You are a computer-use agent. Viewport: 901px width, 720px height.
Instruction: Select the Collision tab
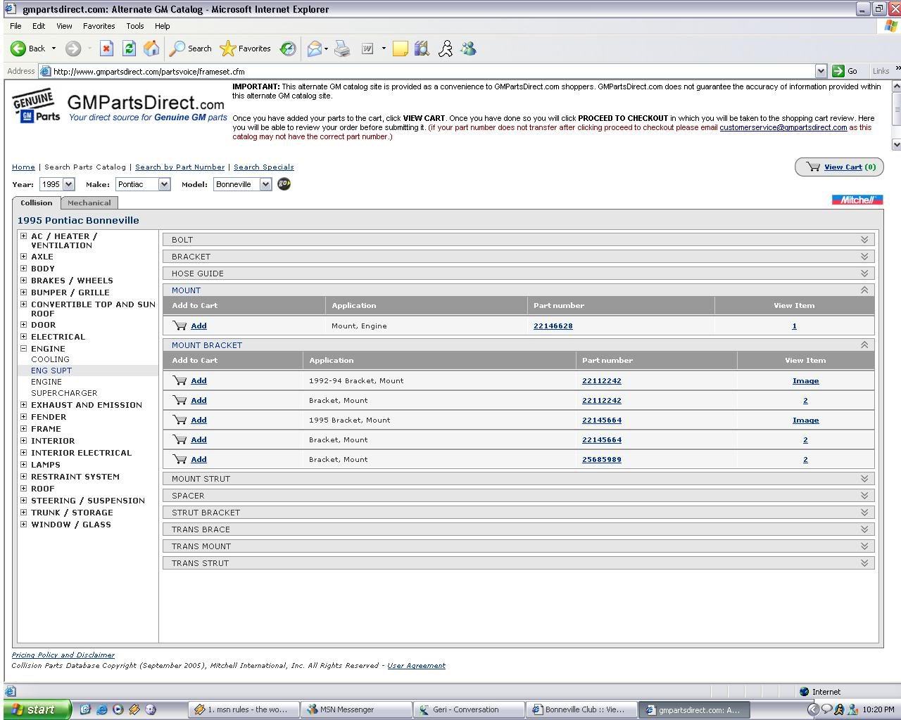(x=37, y=202)
